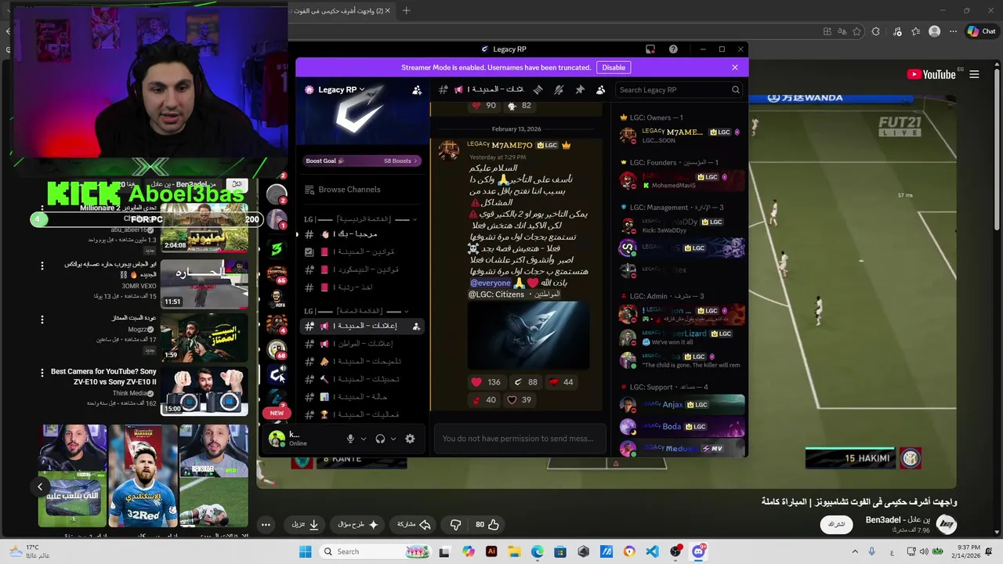Open the Threads icon in Discord header

tap(538, 90)
